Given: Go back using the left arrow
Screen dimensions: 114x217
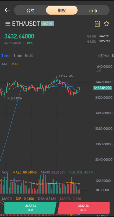Looking at the screenshot, I should pos(7,10).
